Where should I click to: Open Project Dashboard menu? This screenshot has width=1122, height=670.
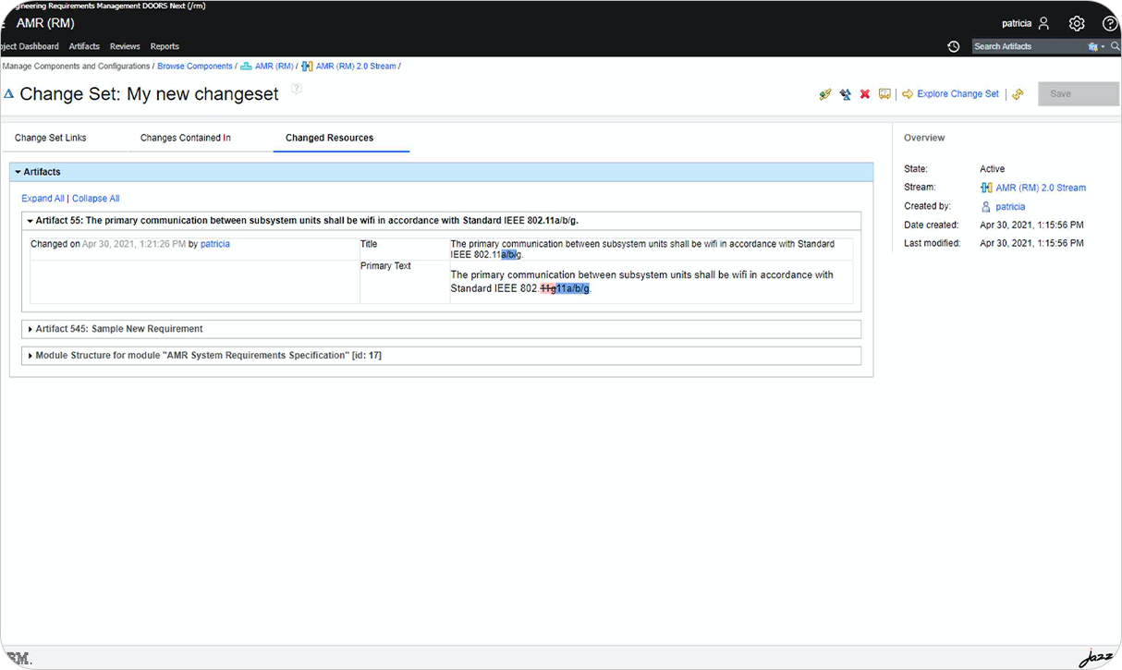[30, 46]
